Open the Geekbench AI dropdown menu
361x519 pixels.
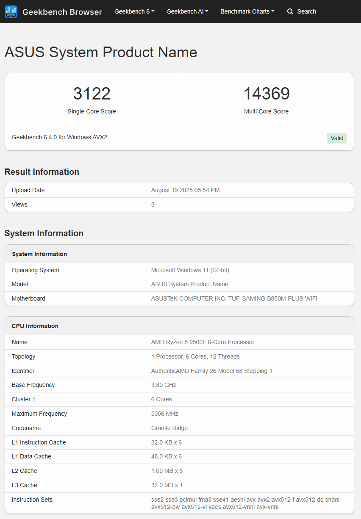187,11
